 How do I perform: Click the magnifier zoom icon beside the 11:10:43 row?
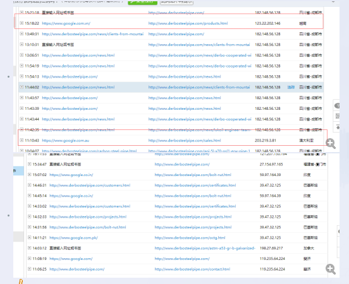pos(331,143)
